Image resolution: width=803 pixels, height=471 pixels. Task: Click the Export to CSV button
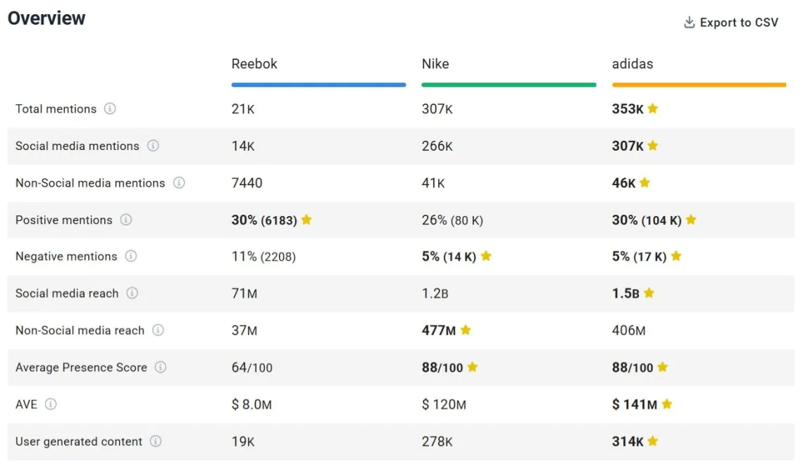(x=730, y=23)
